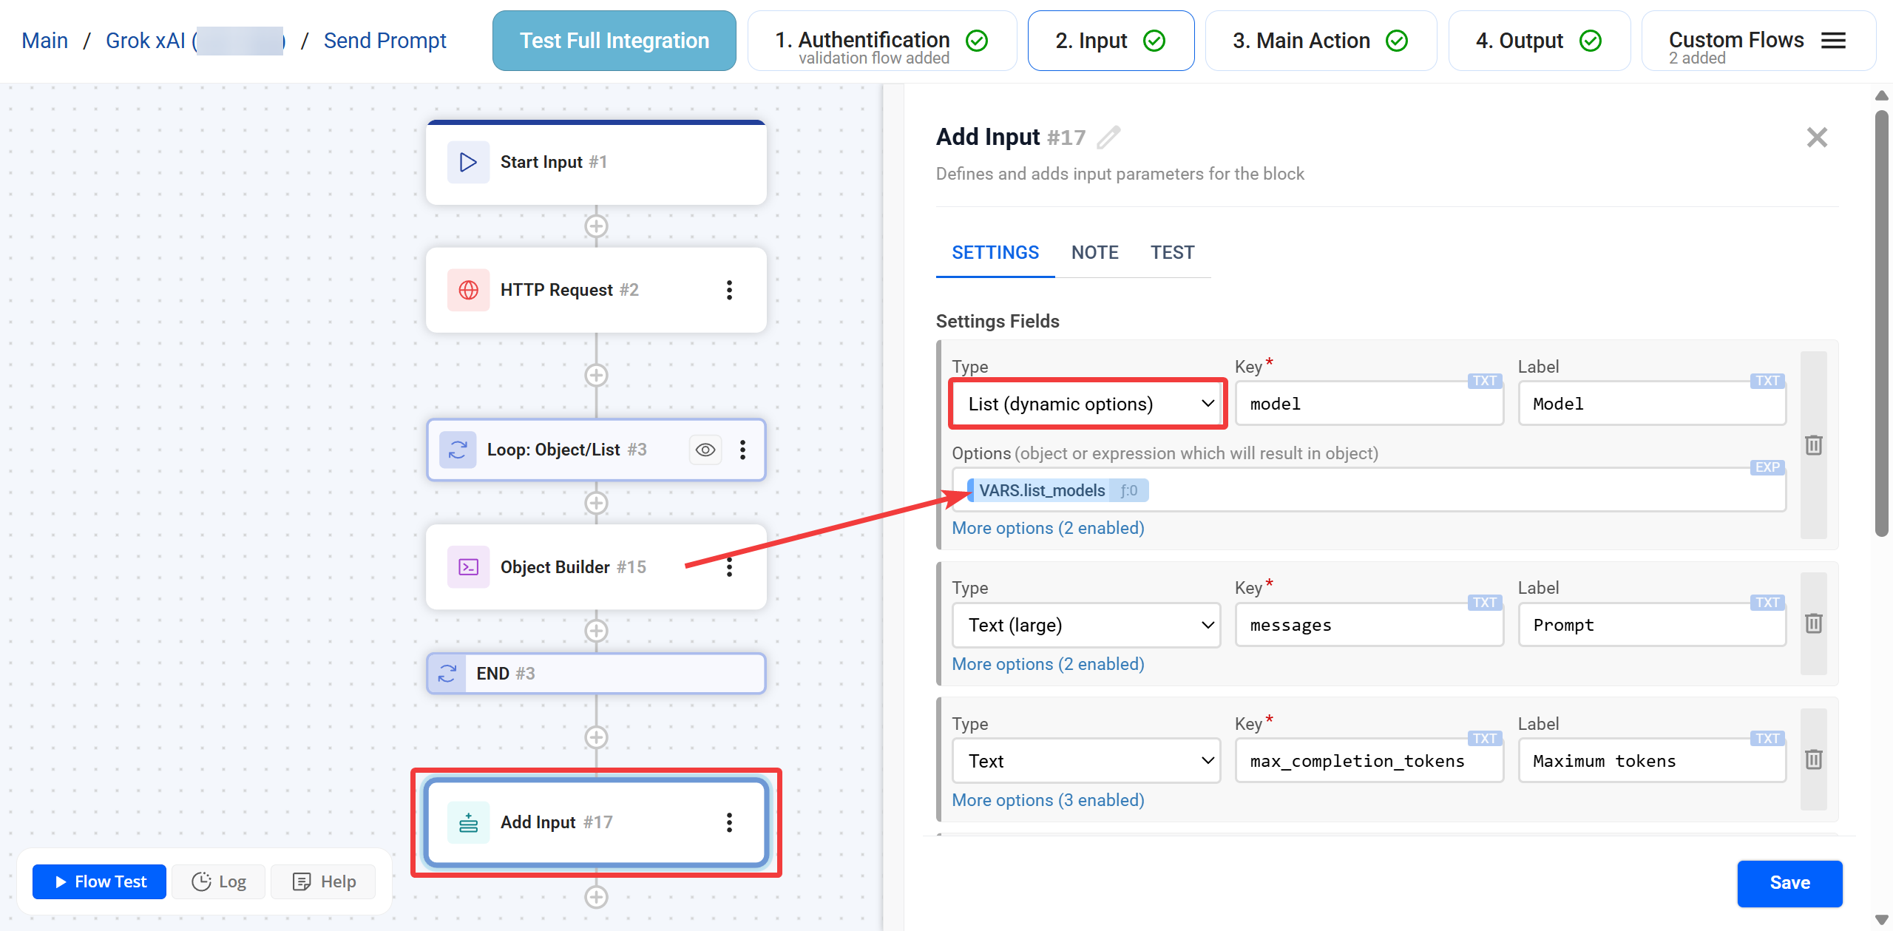1893x931 pixels.
Task: Click the Save button
Action: [1789, 883]
